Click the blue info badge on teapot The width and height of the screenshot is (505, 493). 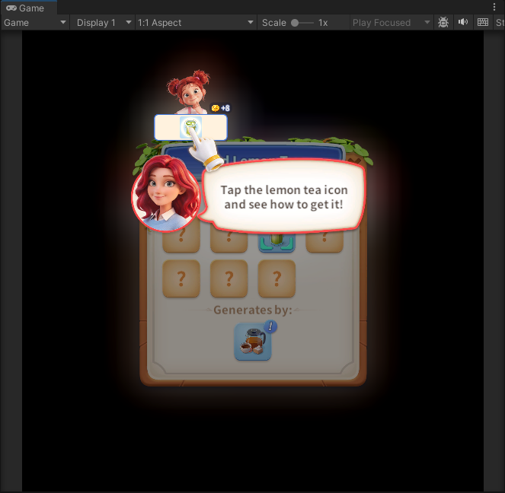point(272,326)
